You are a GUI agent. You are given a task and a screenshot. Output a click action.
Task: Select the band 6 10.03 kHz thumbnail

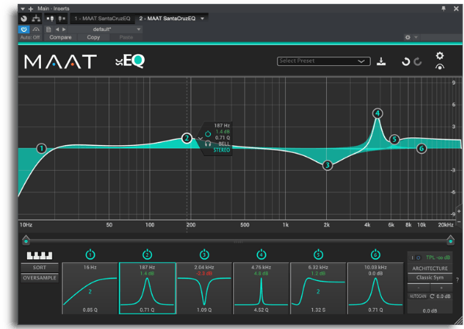coord(375,288)
